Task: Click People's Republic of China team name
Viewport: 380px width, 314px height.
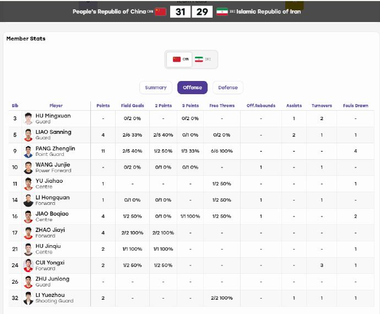Action: [109, 12]
